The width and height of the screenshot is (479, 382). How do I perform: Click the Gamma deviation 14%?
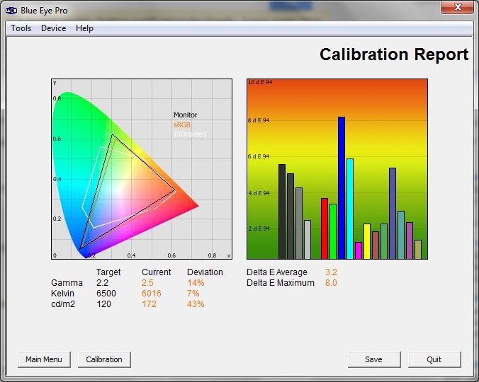point(196,283)
